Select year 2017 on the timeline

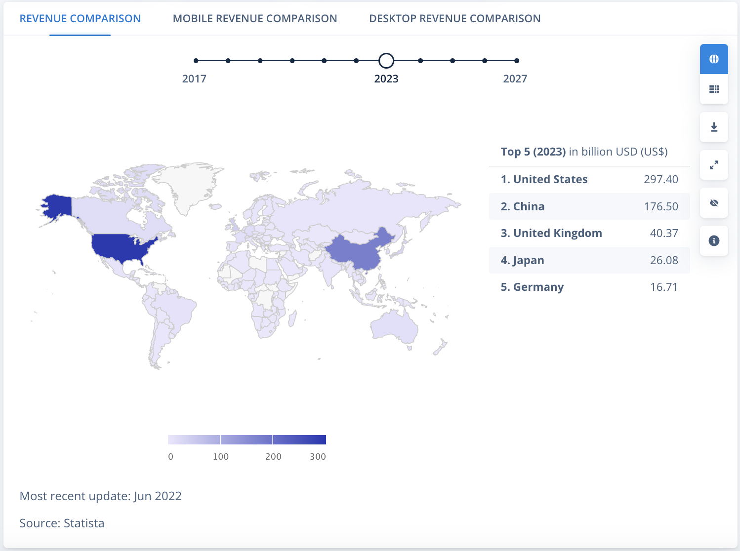196,61
